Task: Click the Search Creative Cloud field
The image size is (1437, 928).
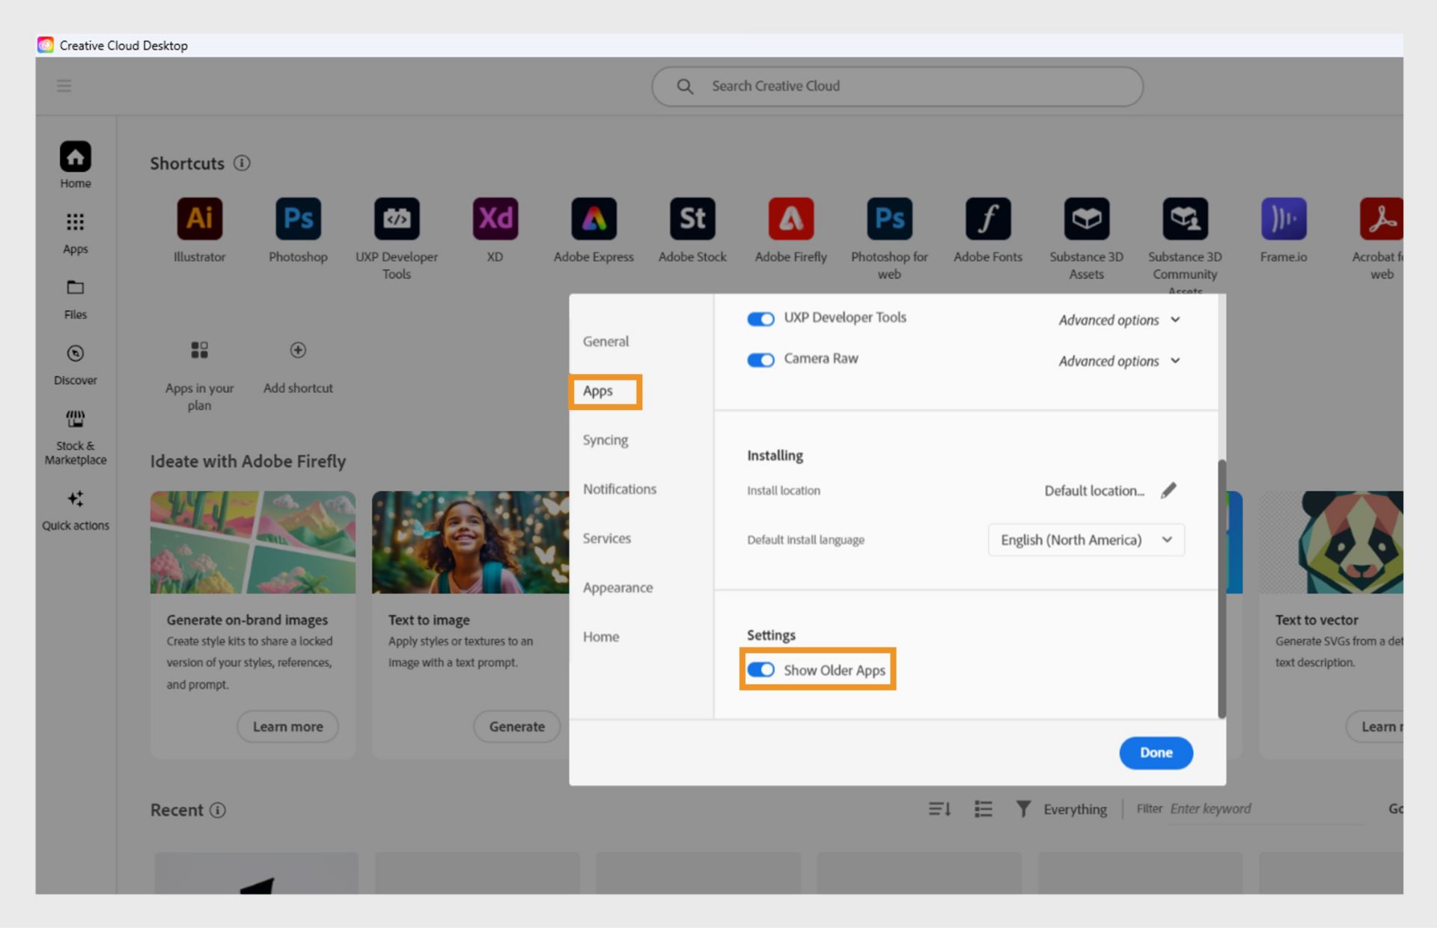Action: [897, 86]
